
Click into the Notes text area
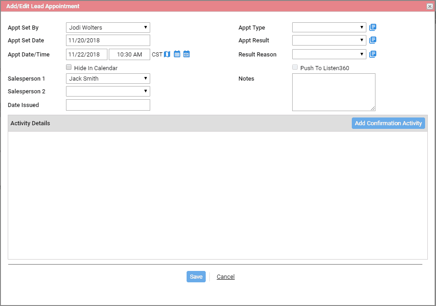click(334, 92)
